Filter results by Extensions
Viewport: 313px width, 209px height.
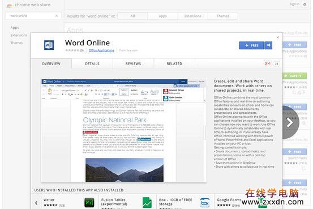pos(193,16)
